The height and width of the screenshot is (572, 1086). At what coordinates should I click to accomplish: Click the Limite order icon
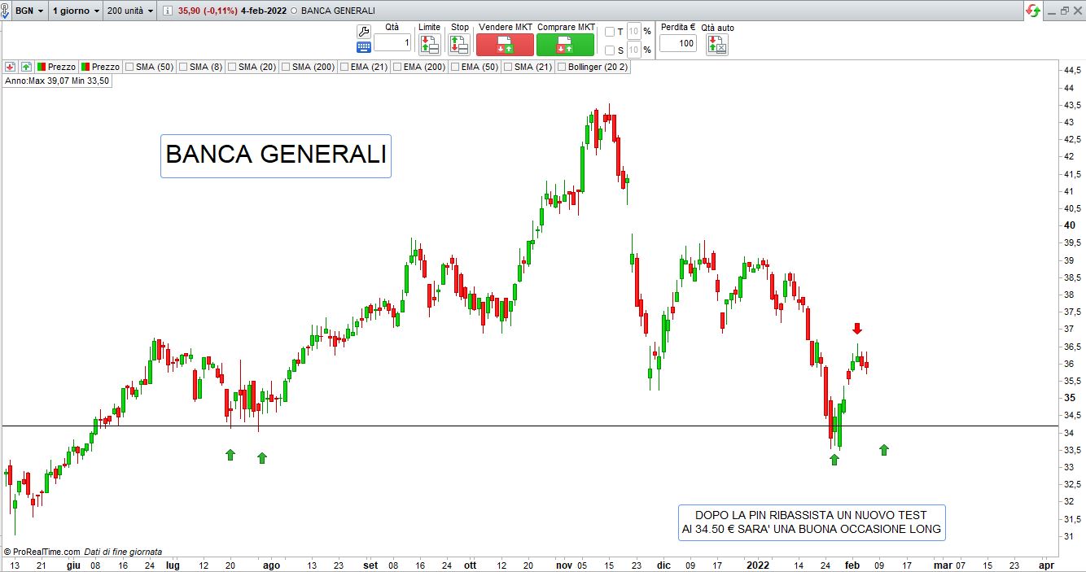(429, 45)
